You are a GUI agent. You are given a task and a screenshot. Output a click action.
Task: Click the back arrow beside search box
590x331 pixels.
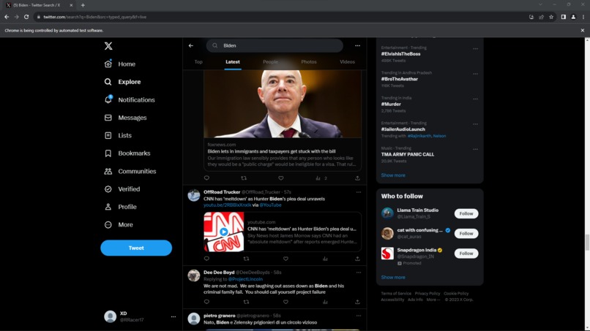click(191, 45)
